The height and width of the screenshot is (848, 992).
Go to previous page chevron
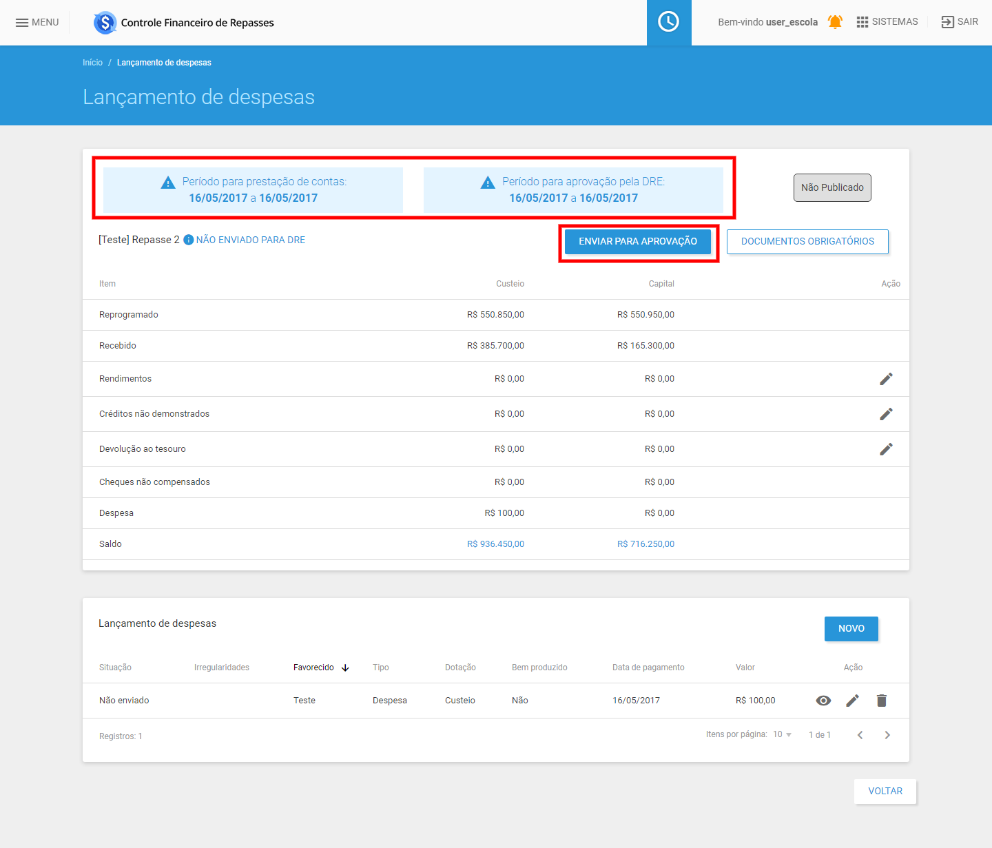pyautogui.click(x=860, y=735)
